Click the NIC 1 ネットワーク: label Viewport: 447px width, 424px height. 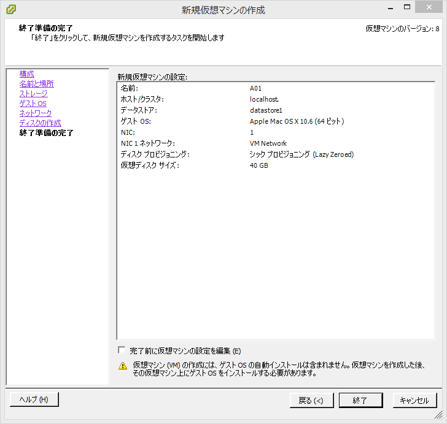147,143
